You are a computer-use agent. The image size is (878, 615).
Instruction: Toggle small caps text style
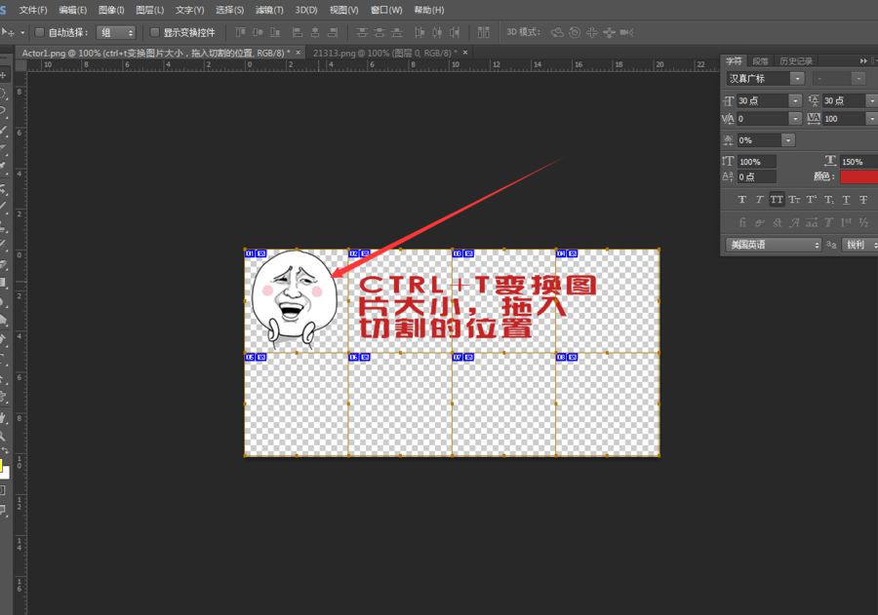(x=794, y=199)
